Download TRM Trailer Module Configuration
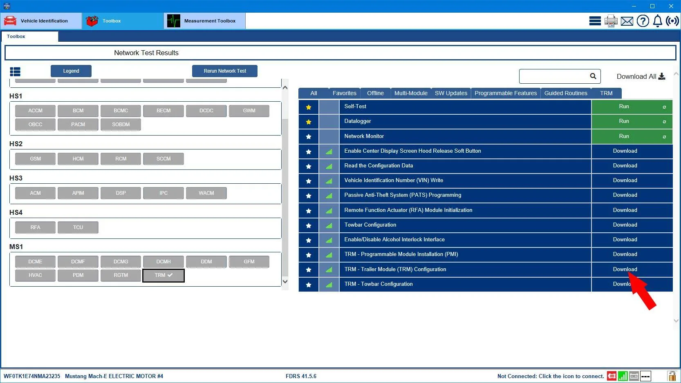Viewport: 681px width, 383px height. 632,269
